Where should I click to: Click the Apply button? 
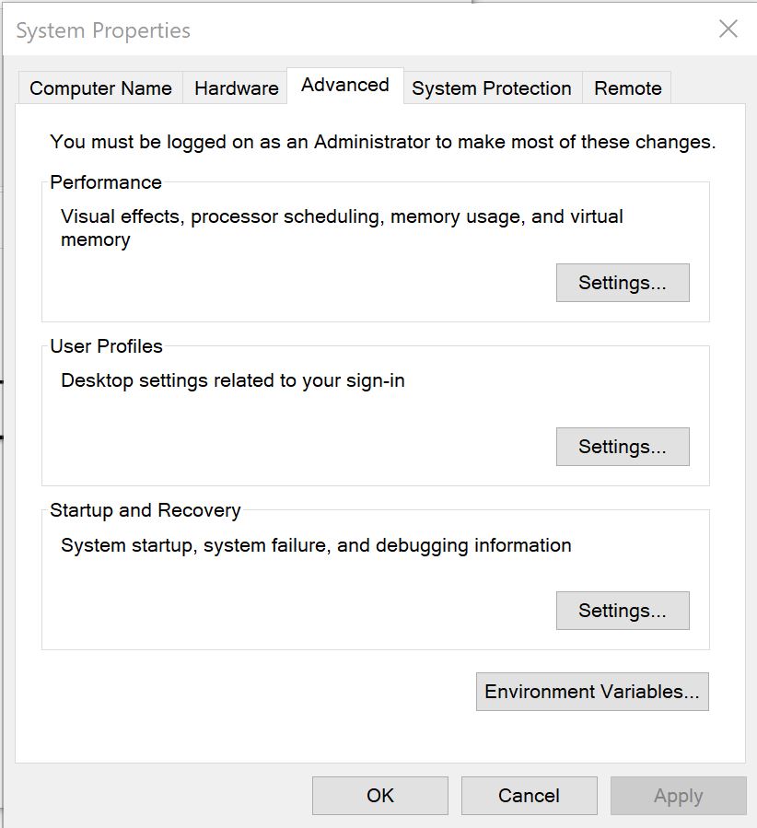(x=678, y=796)
